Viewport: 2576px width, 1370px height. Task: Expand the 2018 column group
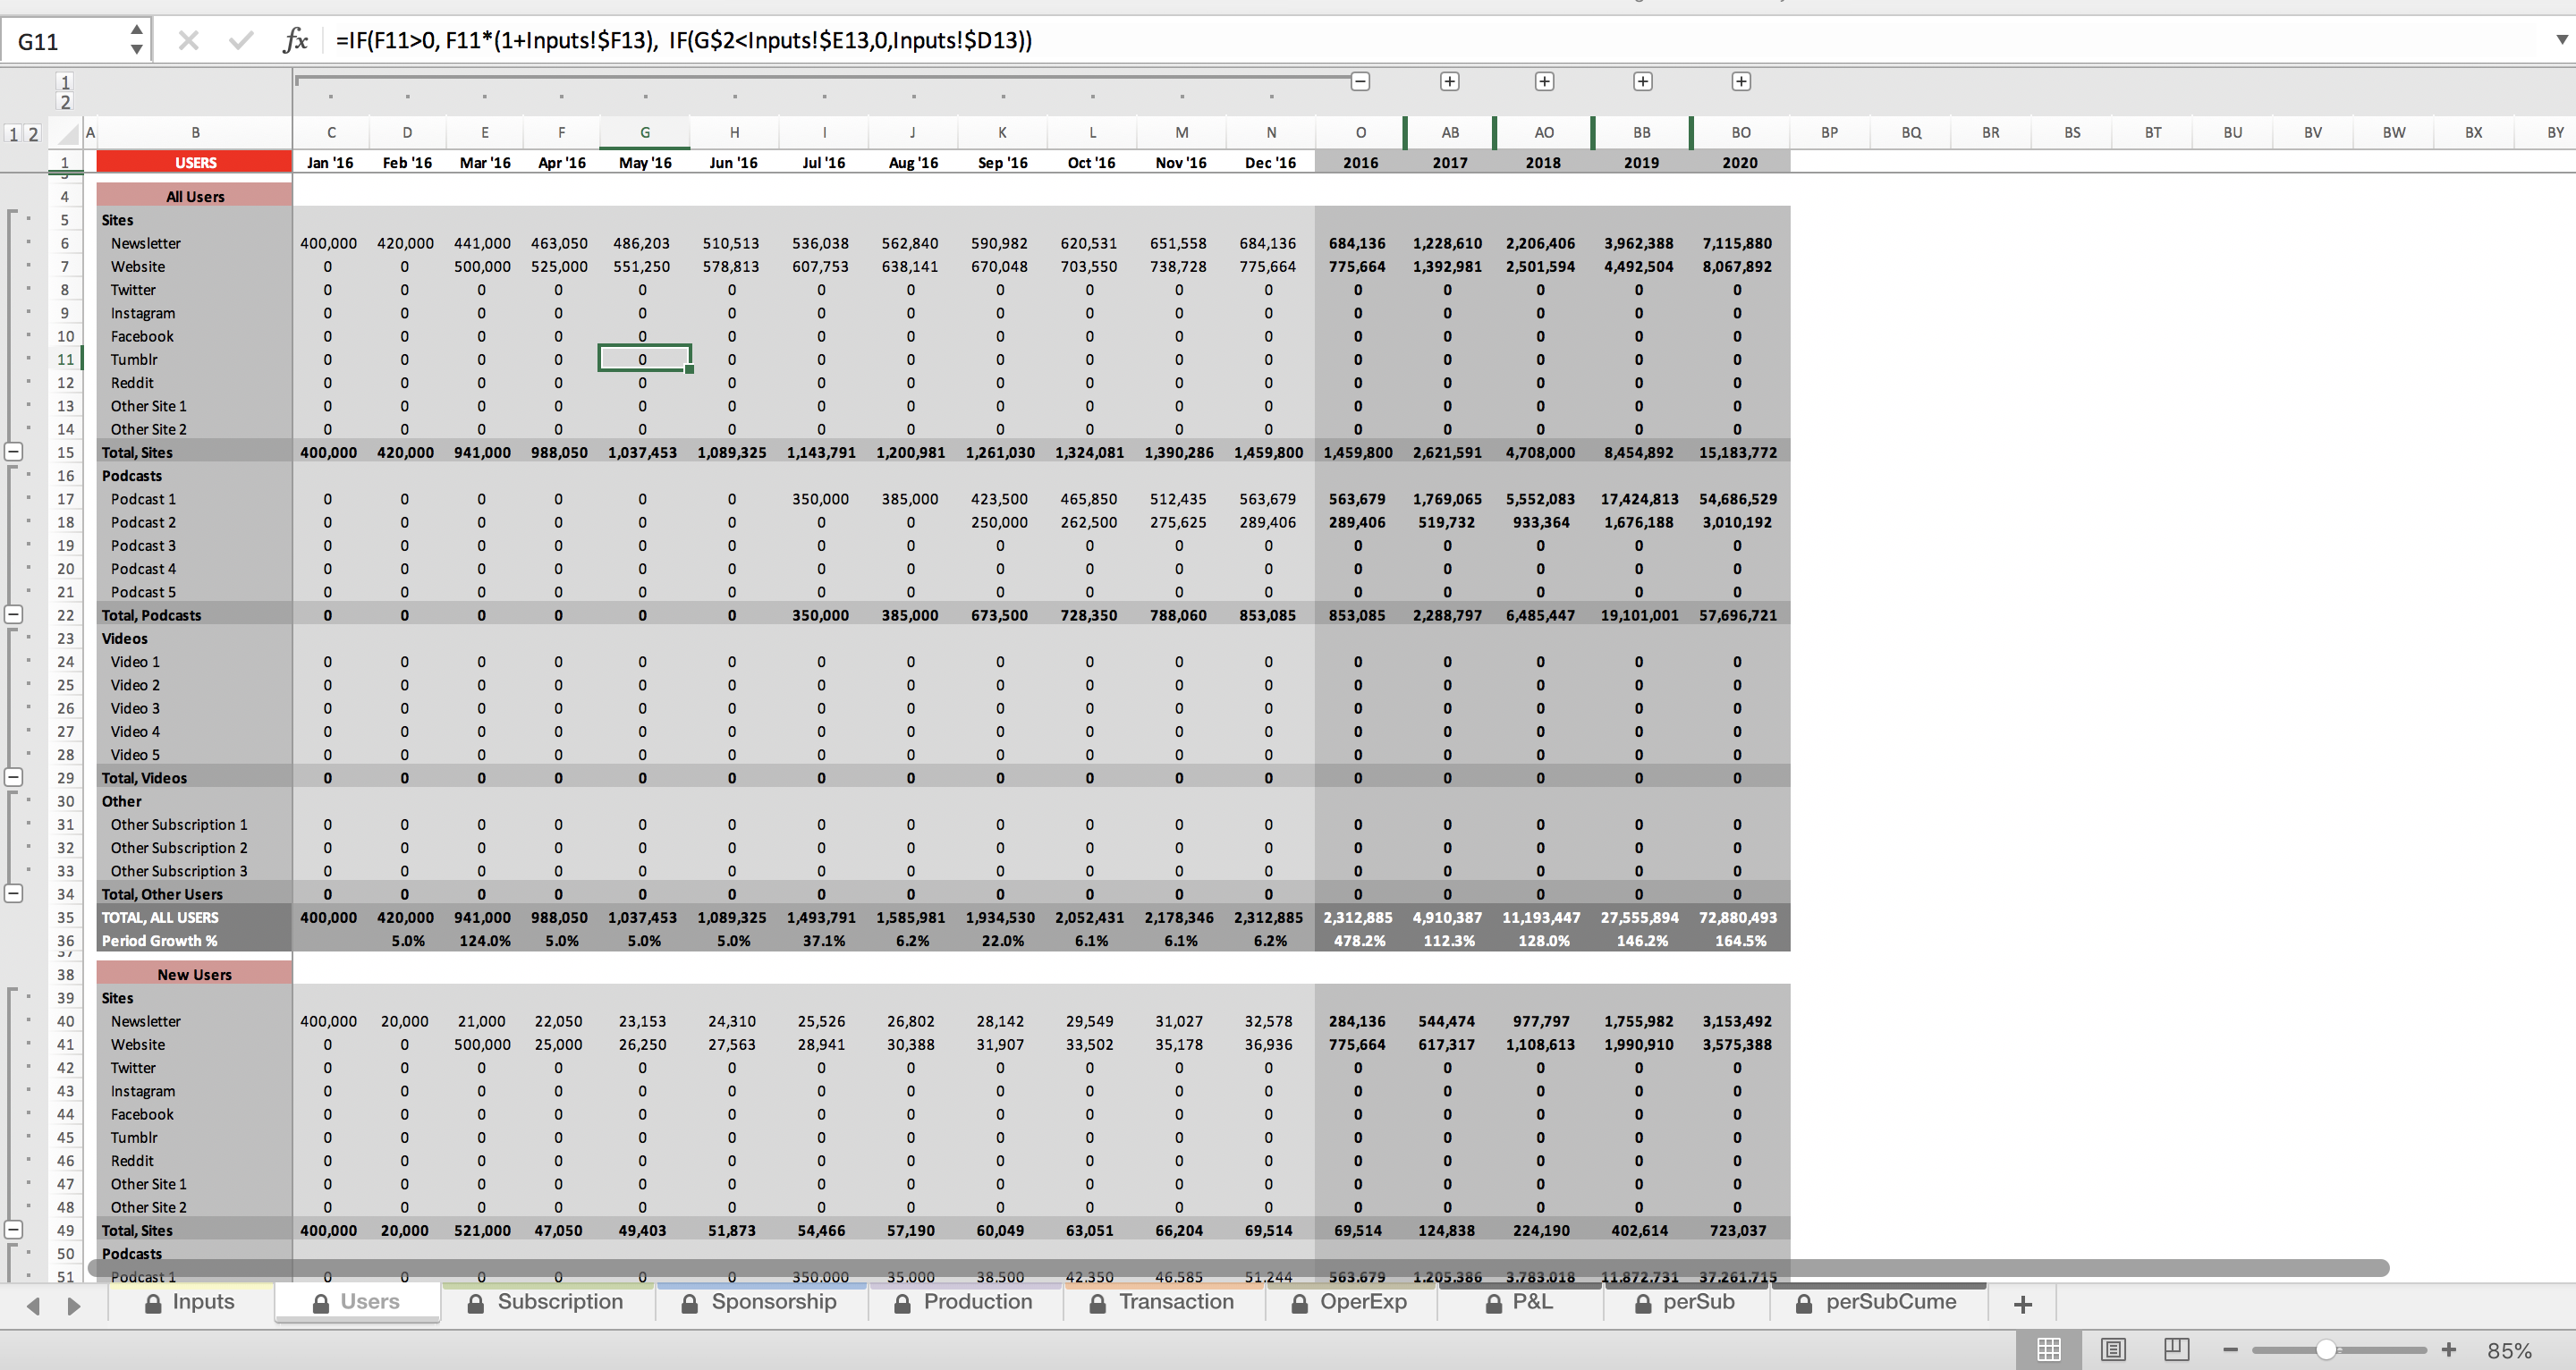[x=1544, y=81]
